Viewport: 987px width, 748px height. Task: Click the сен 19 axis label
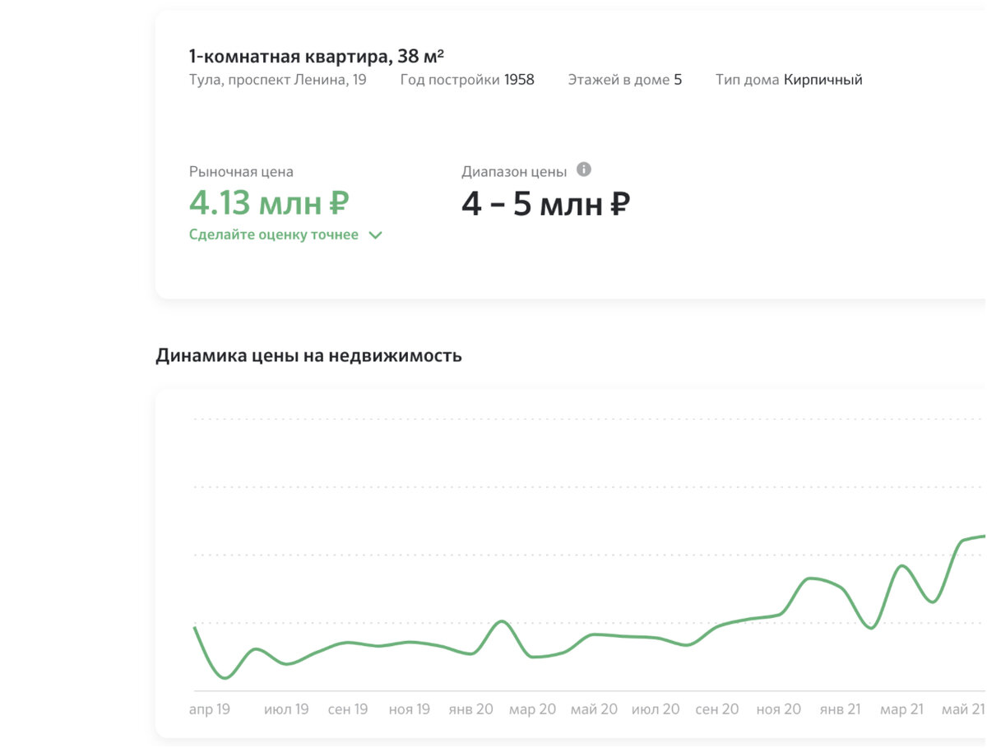(x=348, y=709)
